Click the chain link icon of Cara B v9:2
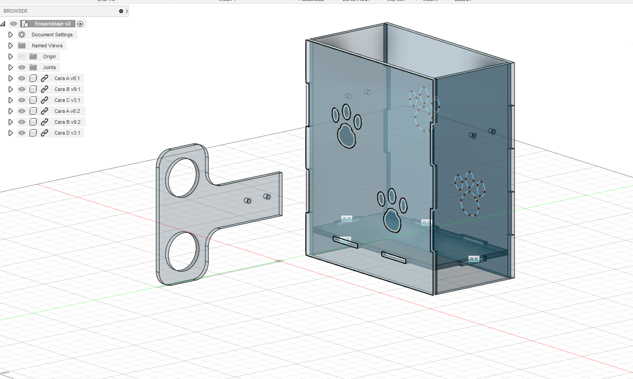Screen dimensions: 633x379 [x=45, y=122]
